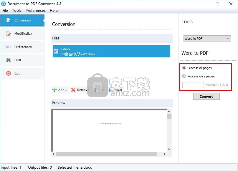
Task: Open the Help menu
Action: pos(54,11)
